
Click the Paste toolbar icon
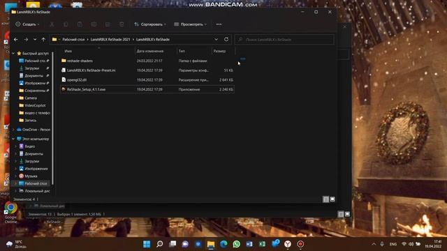point(80,24)
